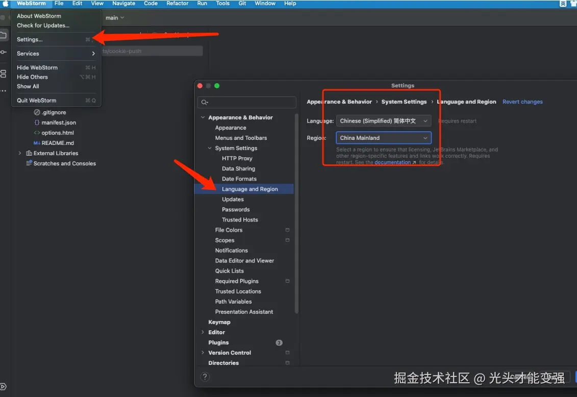Click the help question mark icon
The image size is (577, 397).
coord(205,377)
